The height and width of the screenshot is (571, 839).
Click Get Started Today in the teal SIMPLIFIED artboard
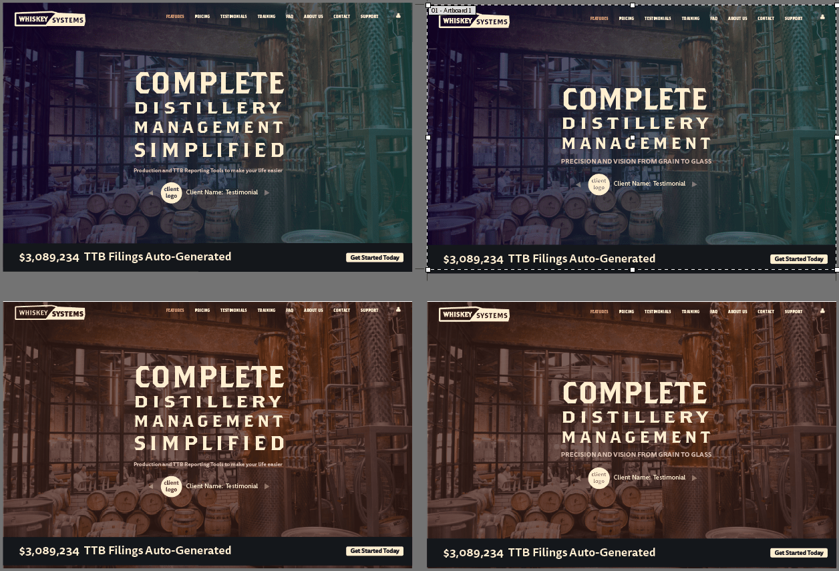375,258
